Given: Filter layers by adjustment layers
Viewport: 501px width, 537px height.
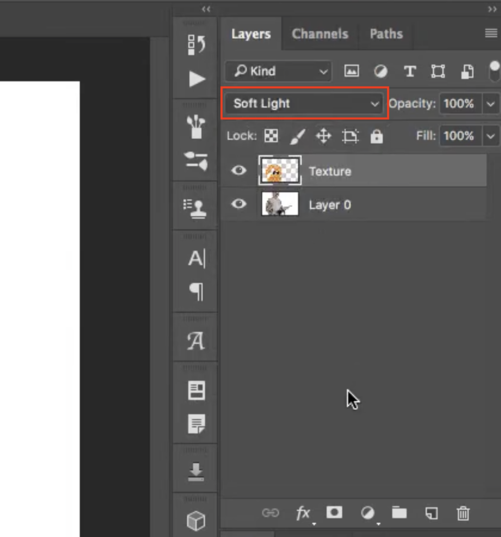Looking at the screenshot, I should point(380,71).
